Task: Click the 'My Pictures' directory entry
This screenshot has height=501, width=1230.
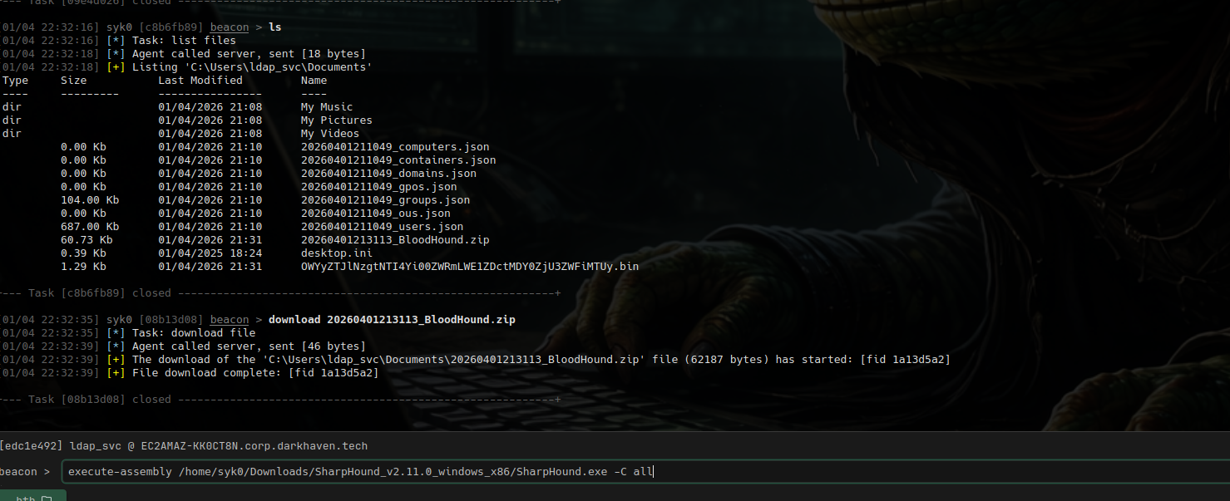Action: 337,120
